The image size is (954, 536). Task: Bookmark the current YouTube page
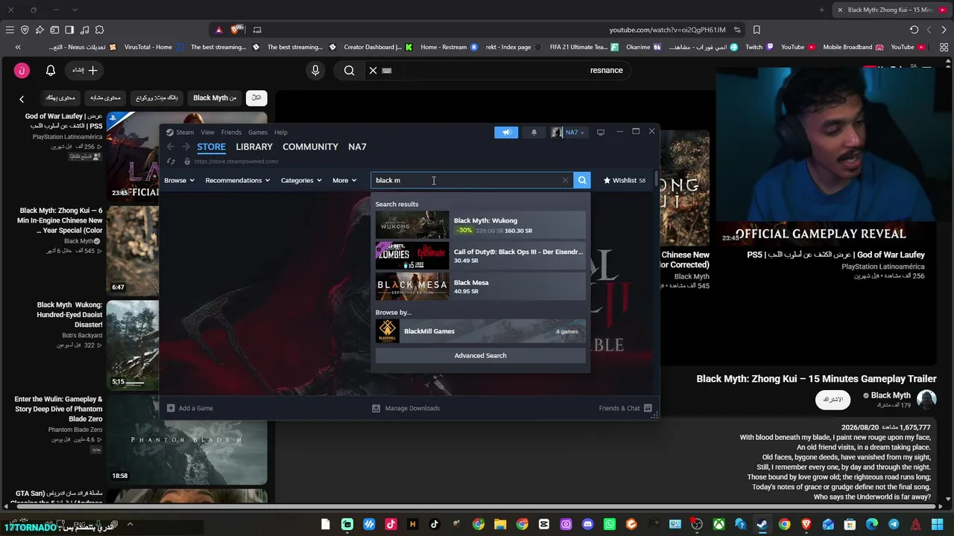tap(756, 30)
